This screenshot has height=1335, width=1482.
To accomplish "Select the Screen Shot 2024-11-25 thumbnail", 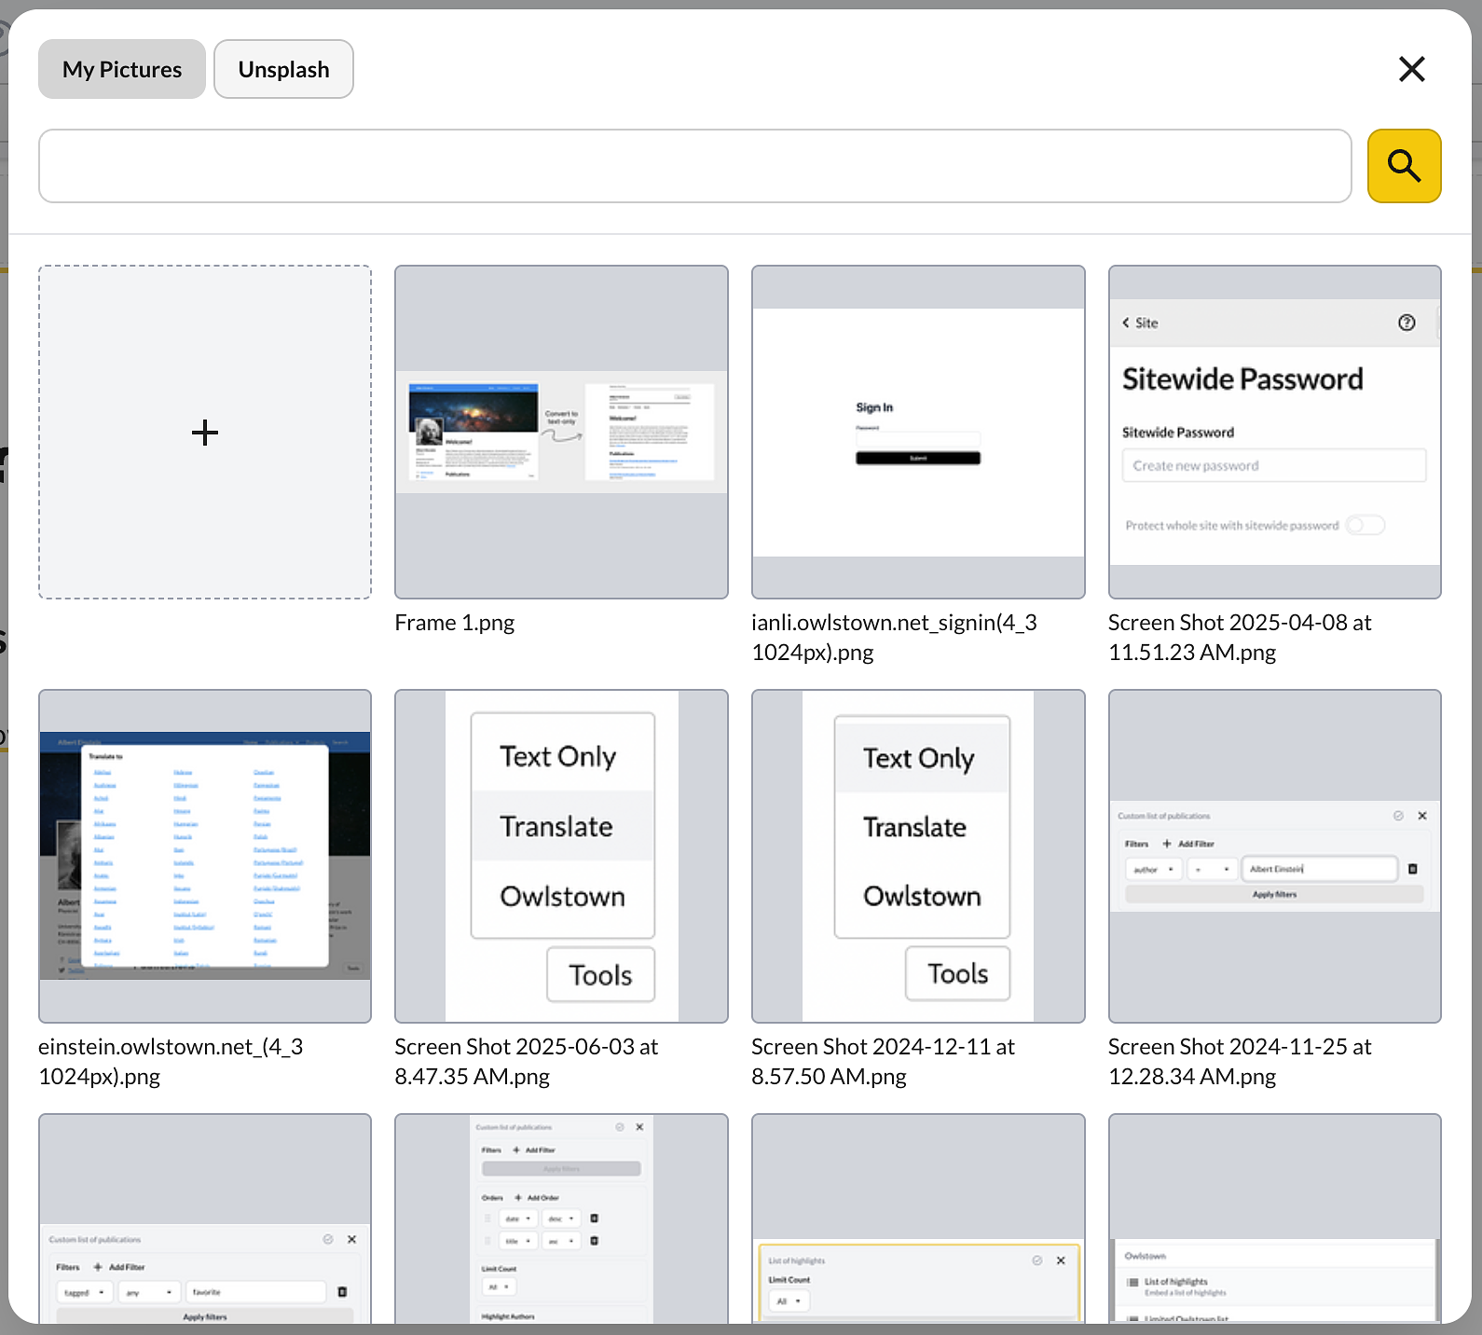I will click(1274, 856).
